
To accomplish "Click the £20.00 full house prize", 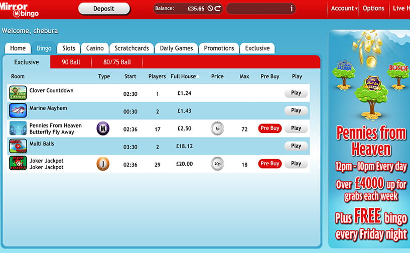I will pos(184,164).
